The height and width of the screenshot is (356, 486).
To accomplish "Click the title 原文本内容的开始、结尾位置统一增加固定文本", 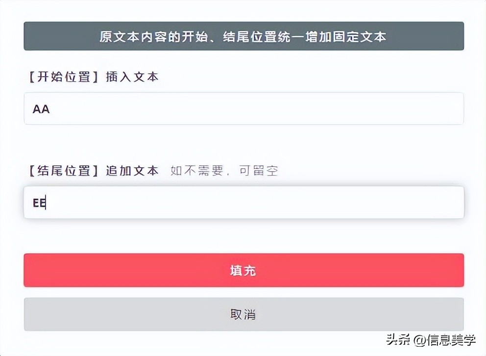I will coord(243,36).
